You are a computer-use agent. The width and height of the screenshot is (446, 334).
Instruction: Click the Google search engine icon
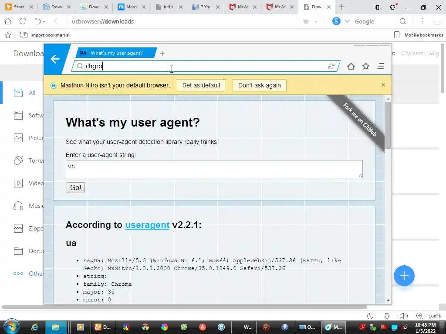tap(336, 21)
